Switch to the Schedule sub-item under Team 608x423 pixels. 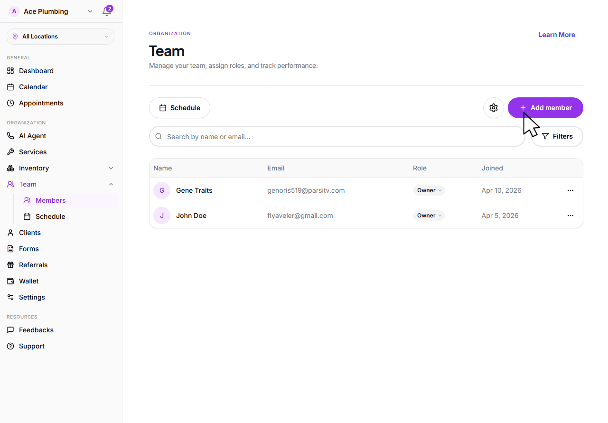[49, 216]
